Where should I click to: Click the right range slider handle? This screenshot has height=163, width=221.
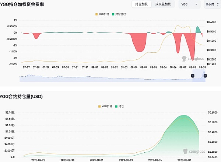(x=205, y=76)
